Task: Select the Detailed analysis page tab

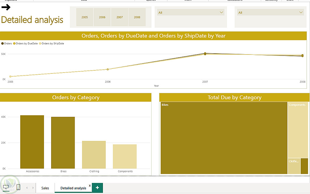Action: point(73,188)
